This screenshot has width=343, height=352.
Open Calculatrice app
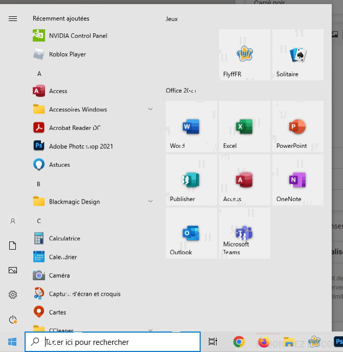coord(93,238)
